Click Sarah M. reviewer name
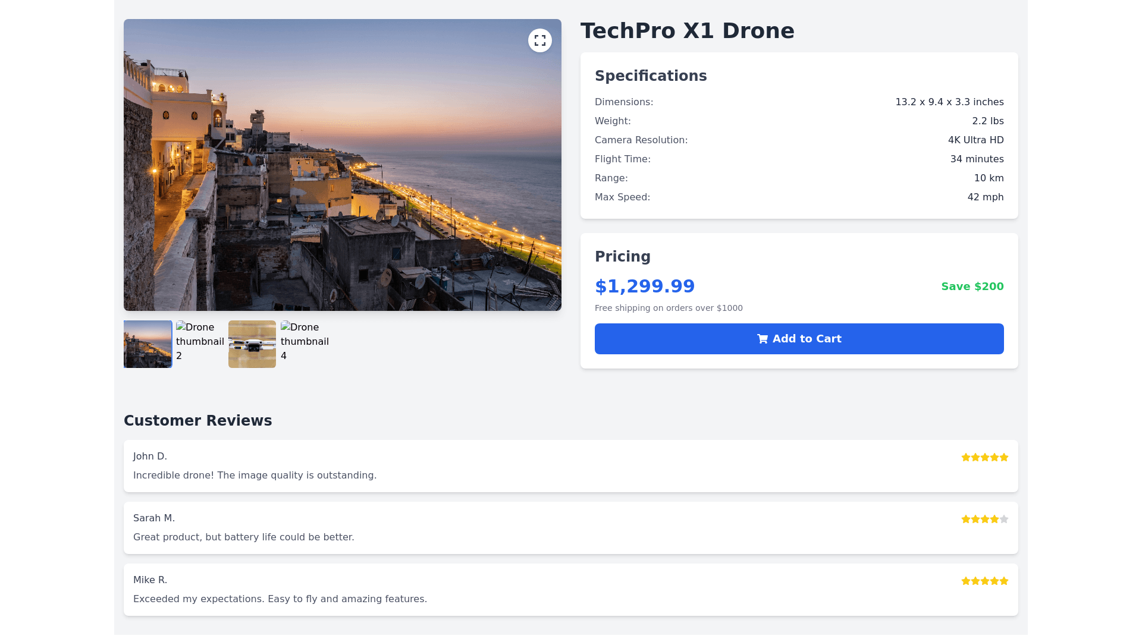The image size is (1142, 642). click(x=154, y=518)
